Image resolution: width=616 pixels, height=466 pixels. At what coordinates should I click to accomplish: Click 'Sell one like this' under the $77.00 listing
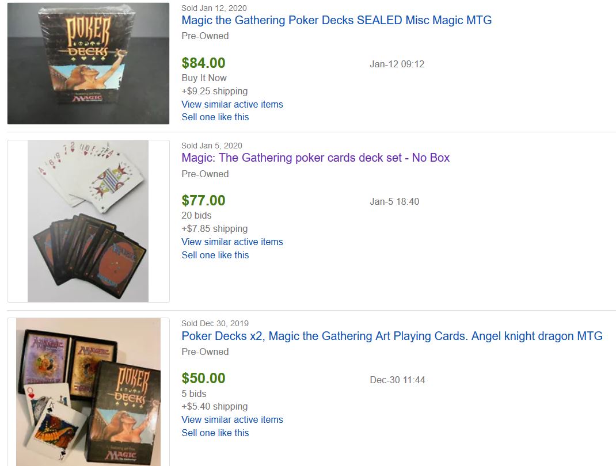[x=215, y=255]
